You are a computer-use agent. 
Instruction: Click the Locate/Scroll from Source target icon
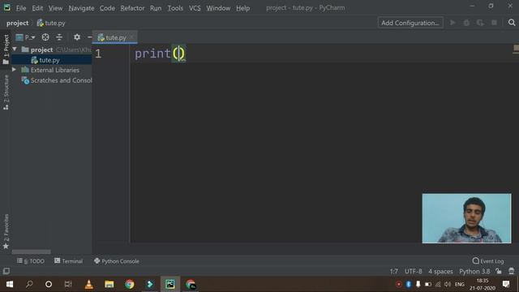coord(45,37)
